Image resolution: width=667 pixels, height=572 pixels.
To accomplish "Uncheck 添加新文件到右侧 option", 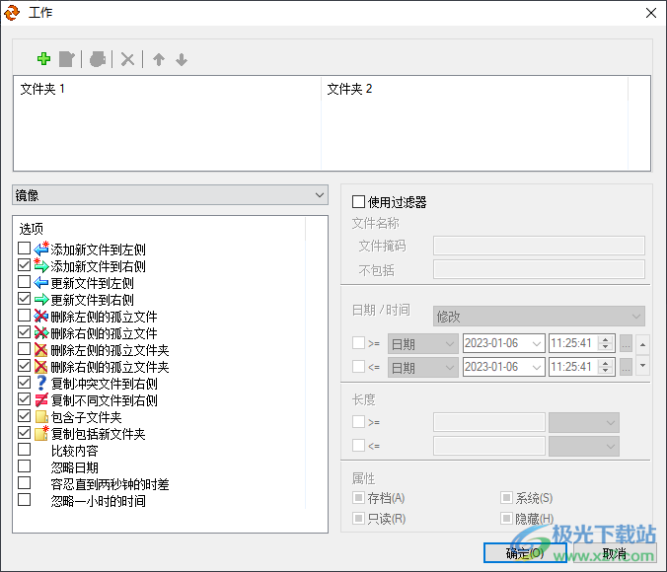I will pyautogui.click(x=25, y=265).
